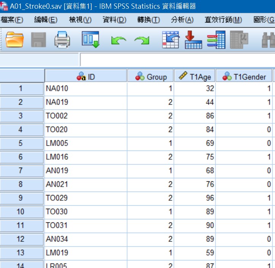The width and height of the screenshot is (275, 268).
Task: Open the 資料(D) menu
Action: pyautogui.click(x=114, y=20)
